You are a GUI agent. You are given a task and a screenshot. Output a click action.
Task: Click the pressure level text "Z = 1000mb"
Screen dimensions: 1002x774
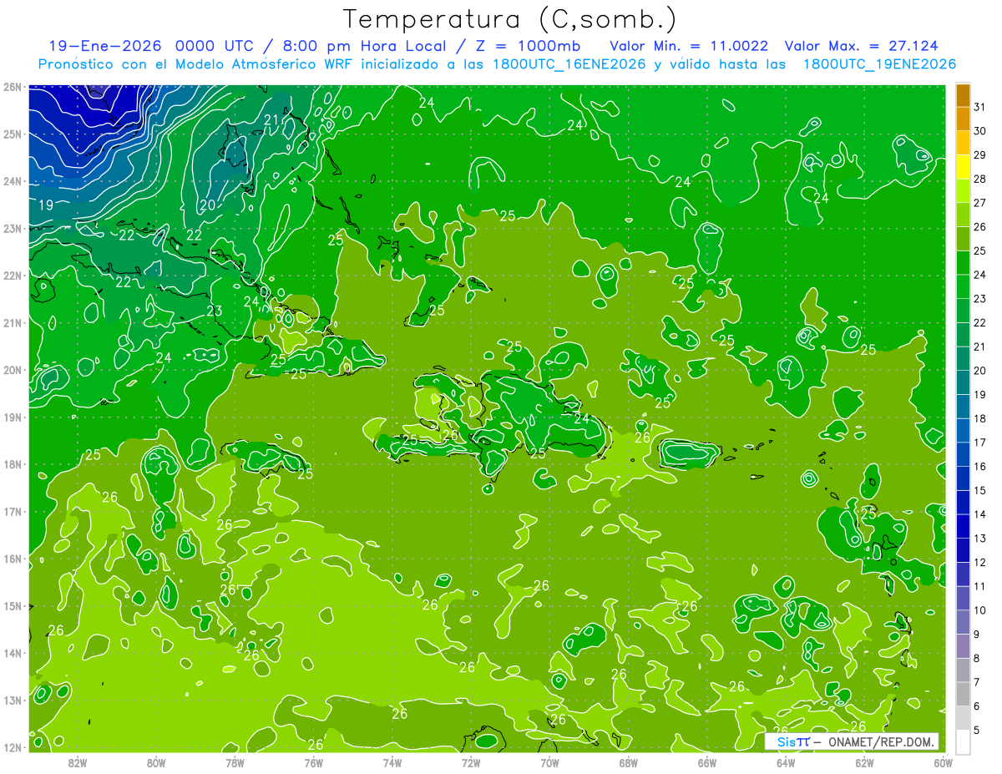[530, 46]
